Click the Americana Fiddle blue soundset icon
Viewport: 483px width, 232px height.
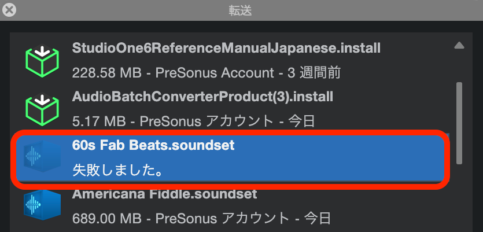click(x=42, y=205)
